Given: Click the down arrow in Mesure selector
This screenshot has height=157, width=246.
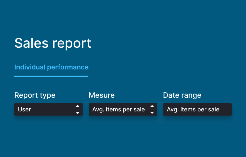Looking at the screenshot, I should coord(152,113).
